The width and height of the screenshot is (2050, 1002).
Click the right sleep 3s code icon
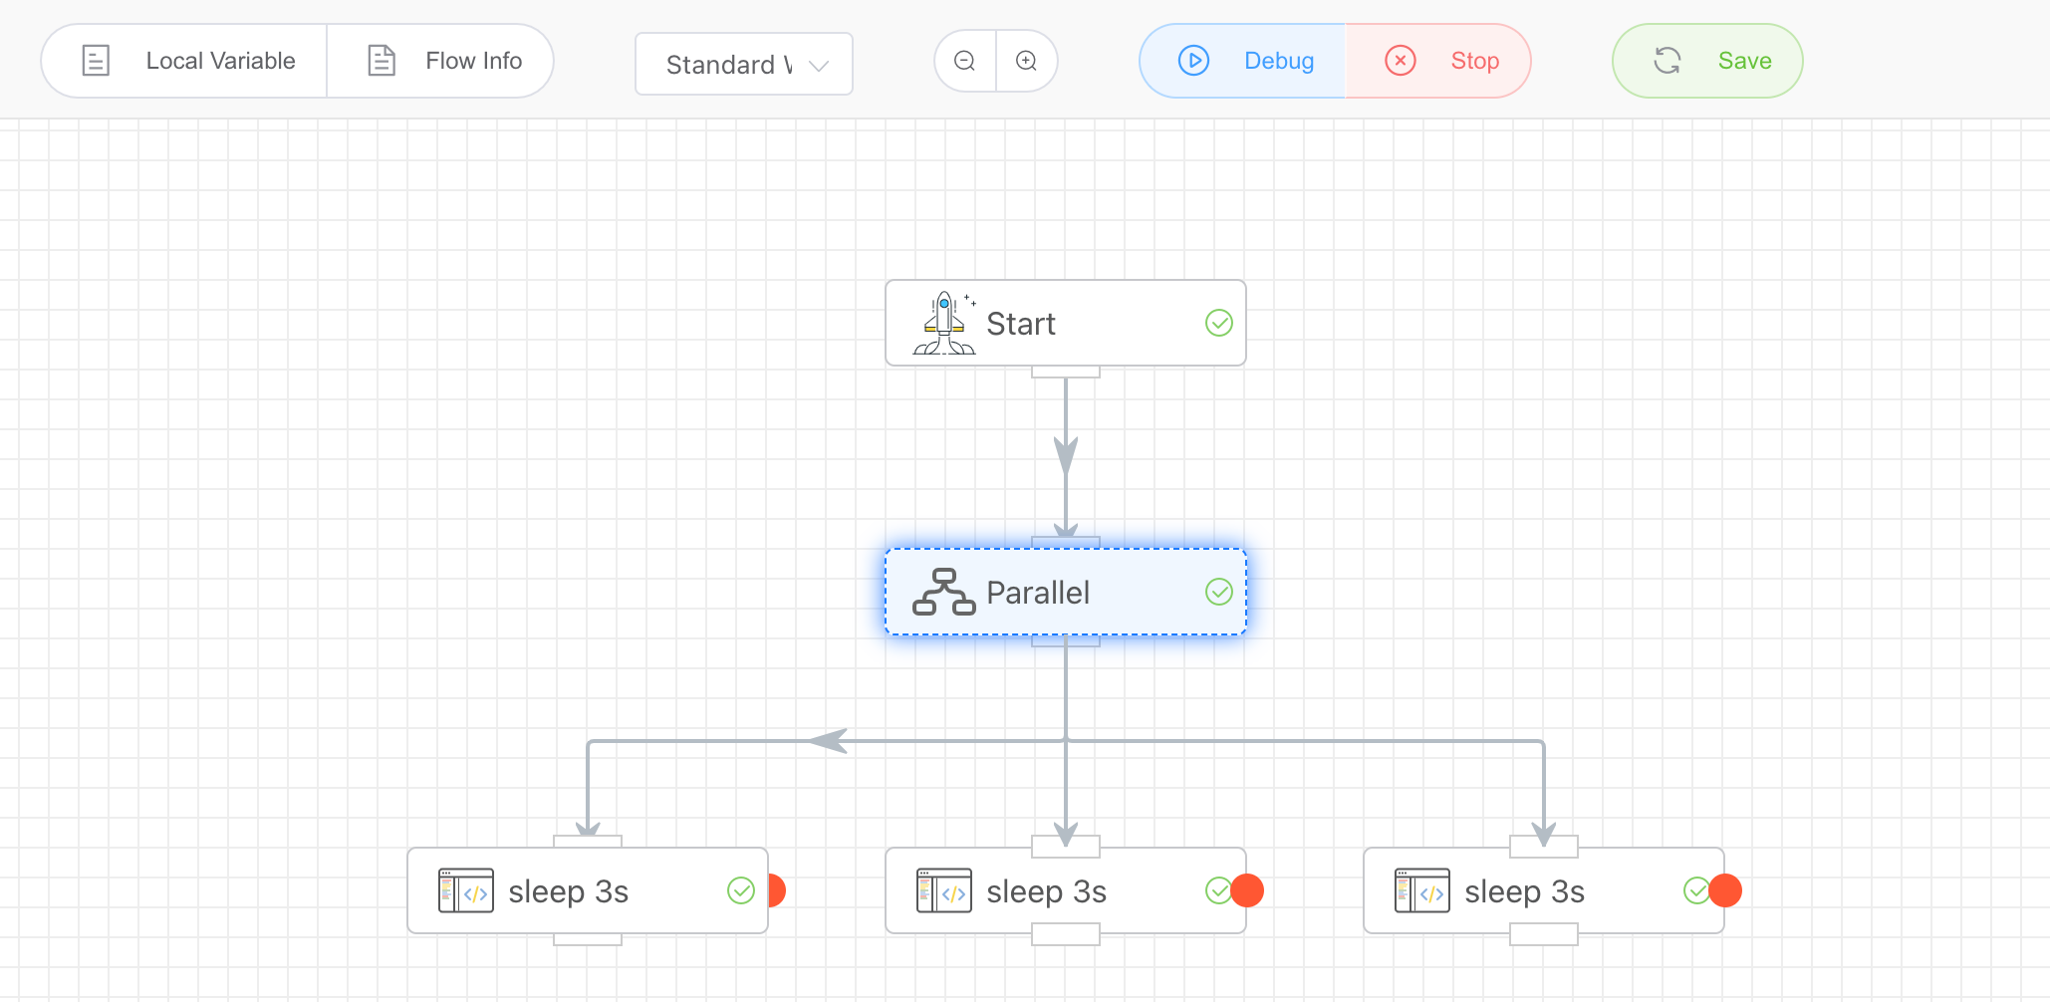coord(1421,891)
